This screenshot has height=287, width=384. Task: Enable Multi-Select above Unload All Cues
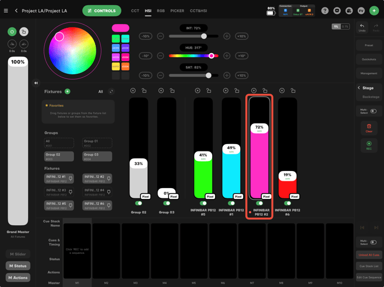(373, 242)
